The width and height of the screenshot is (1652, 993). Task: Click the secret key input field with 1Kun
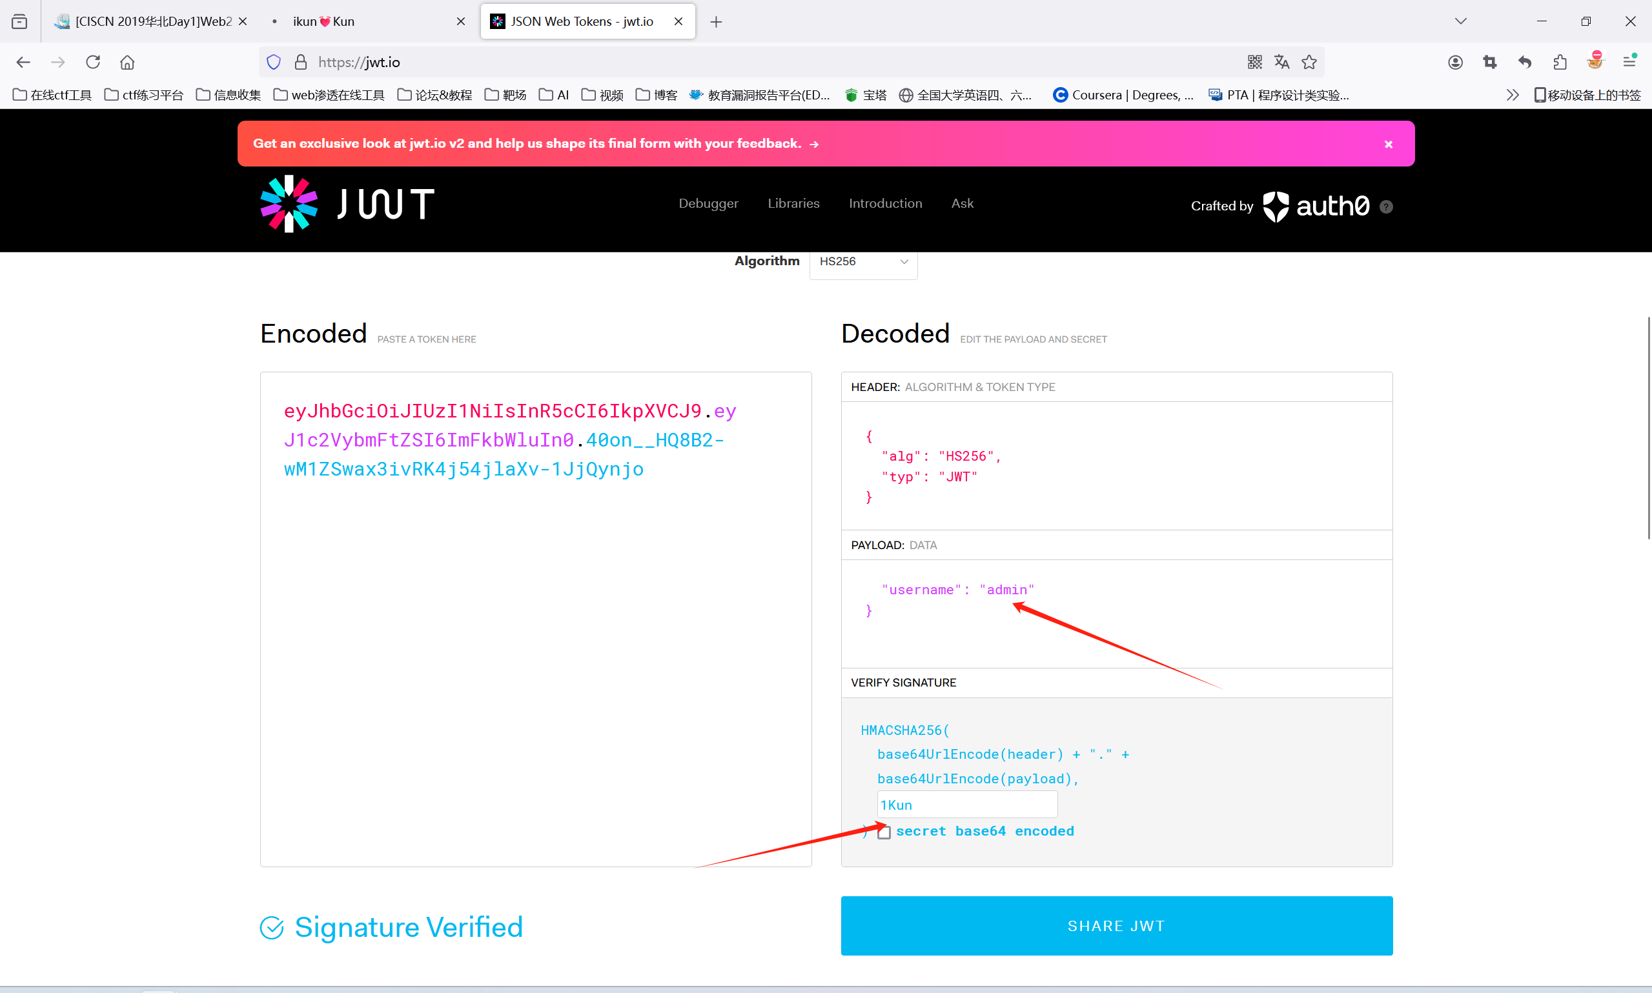pos(966,805)
